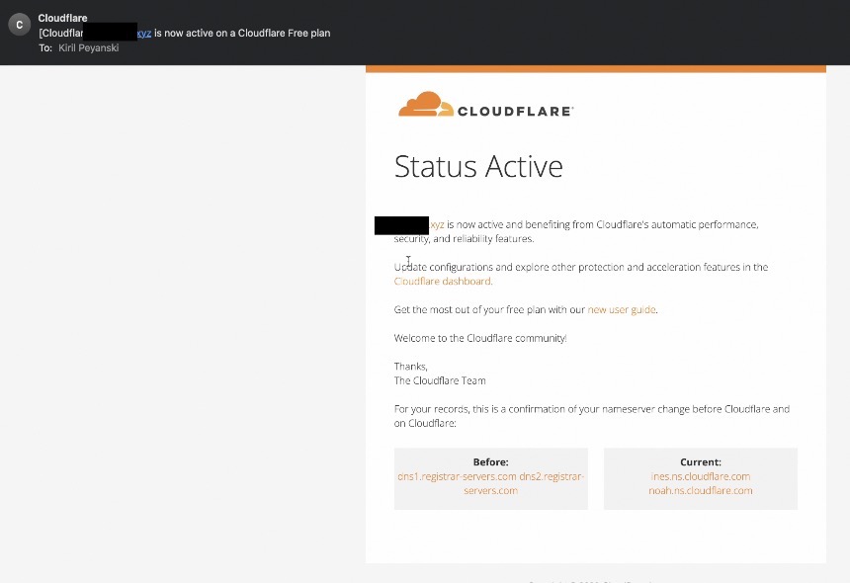Click 'For your records' confirmation paragraph

[x=592, y=416]
